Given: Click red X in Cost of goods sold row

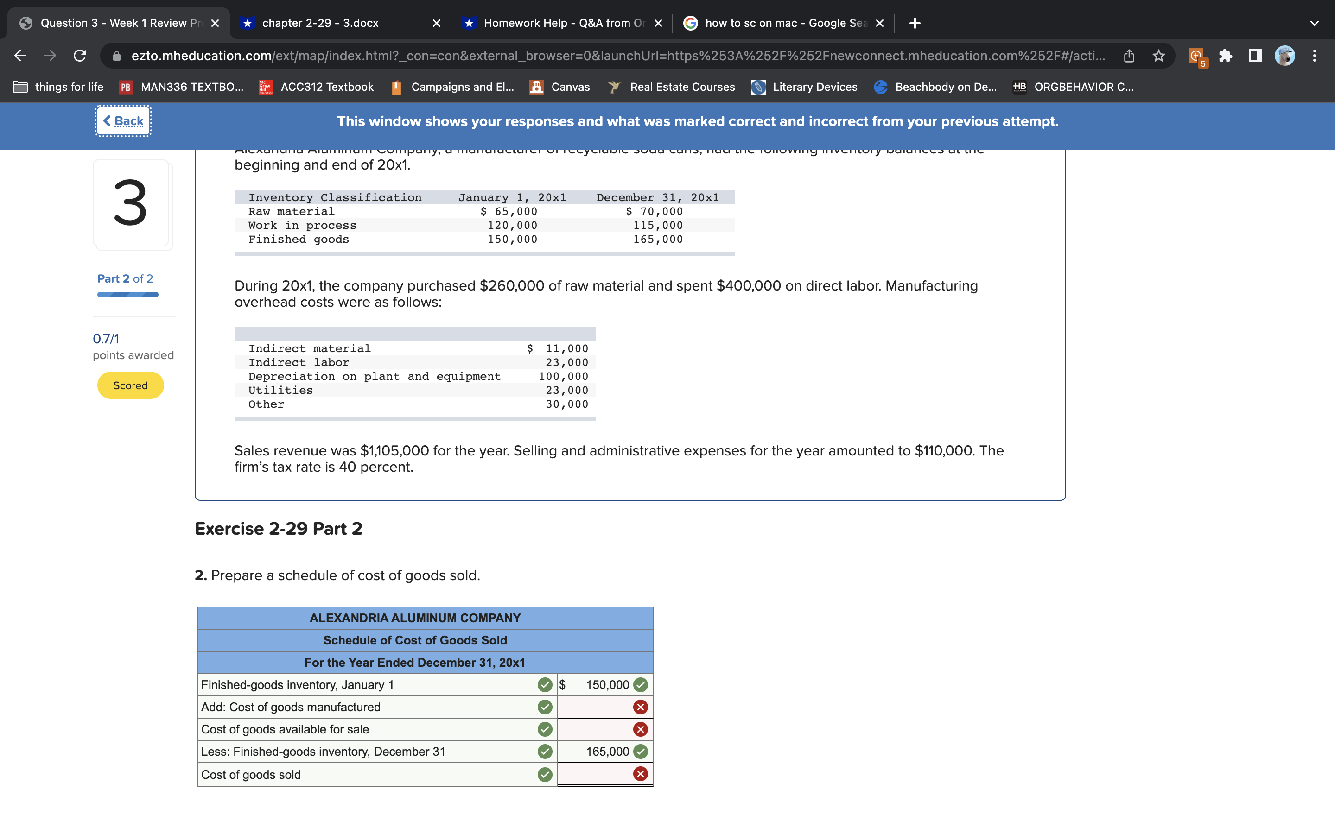Looking at the screenshot, I should click(641, 774).
